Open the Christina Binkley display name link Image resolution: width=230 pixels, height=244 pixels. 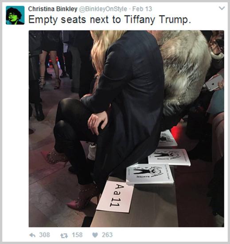click(x=53, y=9)
